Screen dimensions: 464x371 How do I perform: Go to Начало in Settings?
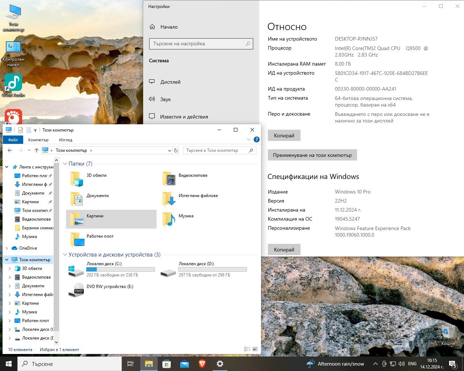click(201, 27)
